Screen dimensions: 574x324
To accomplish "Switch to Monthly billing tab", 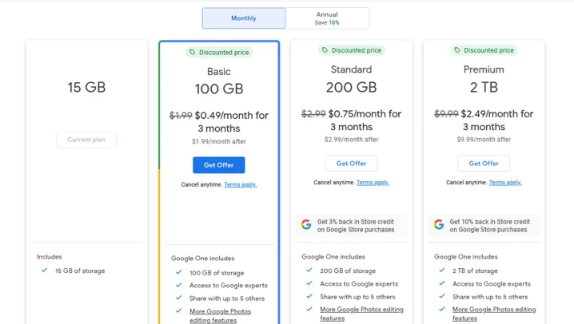I will tap(244, 18).
